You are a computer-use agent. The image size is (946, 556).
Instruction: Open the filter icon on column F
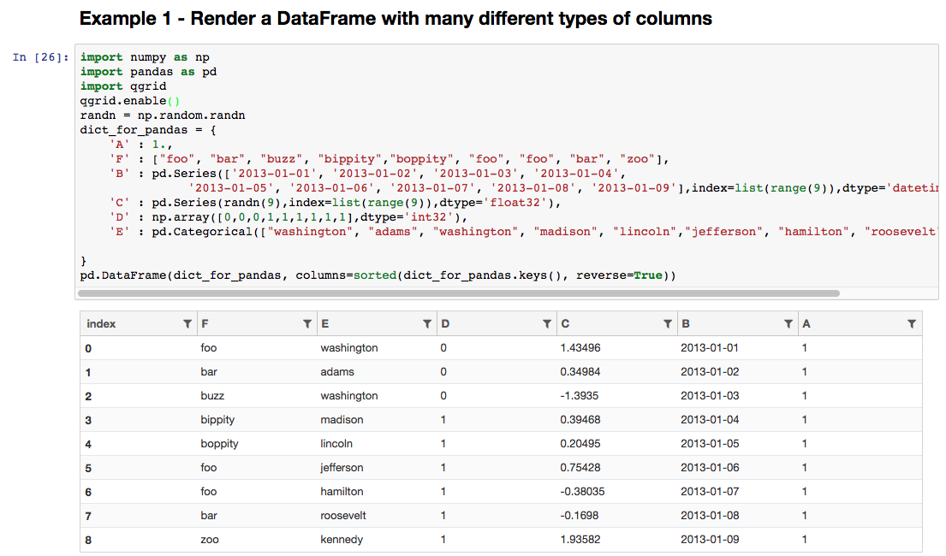click(x=307, y=323)
